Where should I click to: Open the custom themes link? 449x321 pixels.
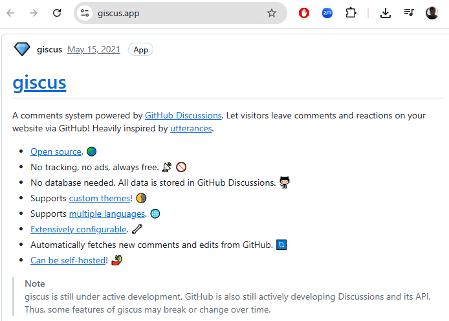[100, 198]
